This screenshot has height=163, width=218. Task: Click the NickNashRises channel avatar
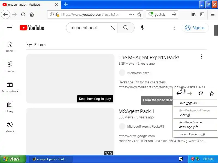point(122,73)
